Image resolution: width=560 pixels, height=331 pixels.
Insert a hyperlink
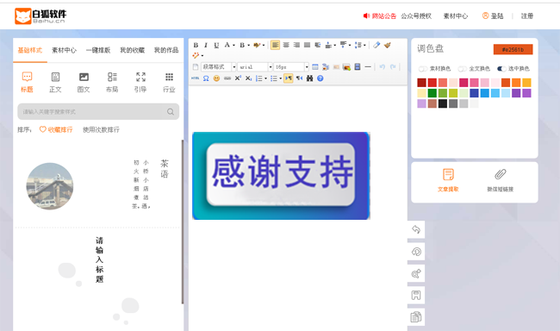click(x=227, y=78)
